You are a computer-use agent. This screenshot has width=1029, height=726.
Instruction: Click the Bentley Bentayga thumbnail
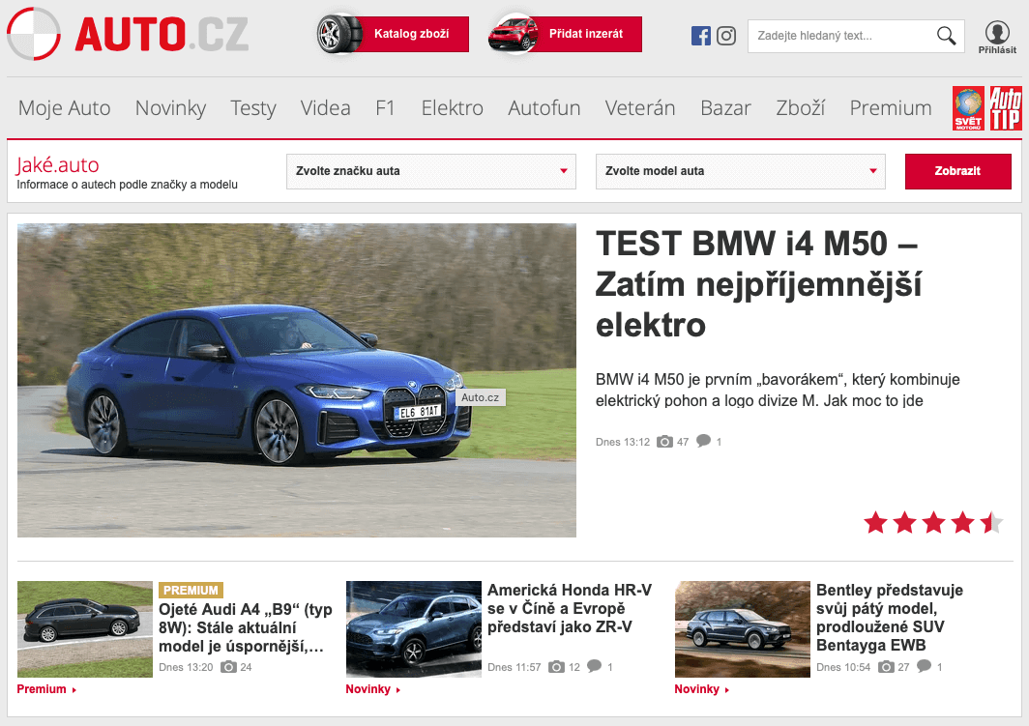(742, 629)
